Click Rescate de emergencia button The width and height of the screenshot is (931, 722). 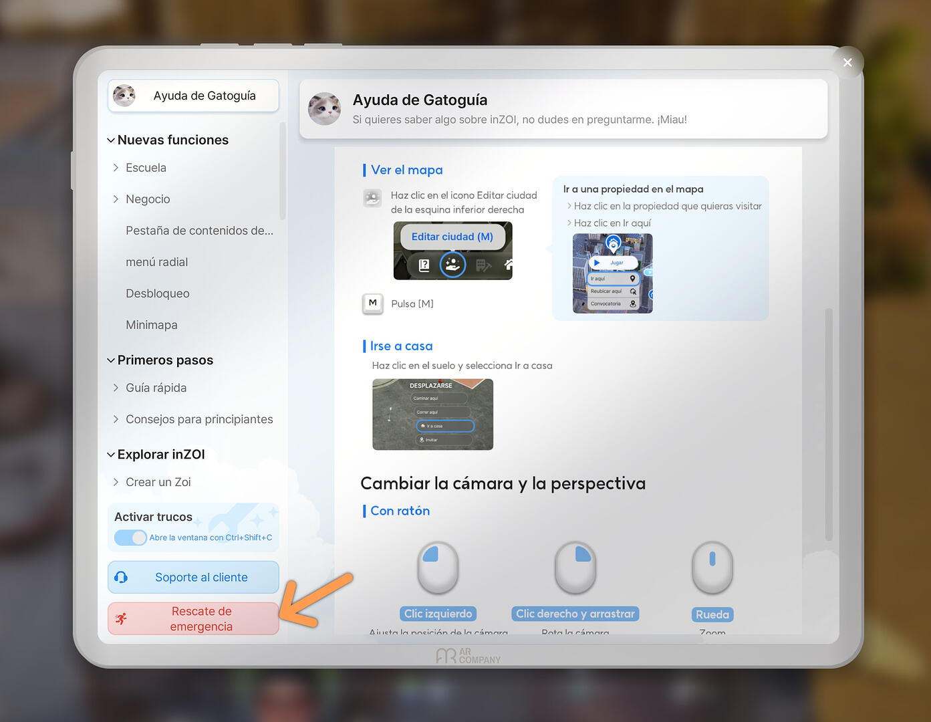coord(193,618)
